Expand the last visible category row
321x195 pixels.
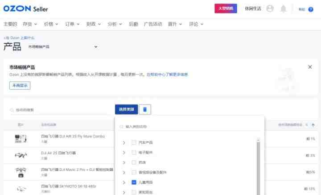pos(124,192)
